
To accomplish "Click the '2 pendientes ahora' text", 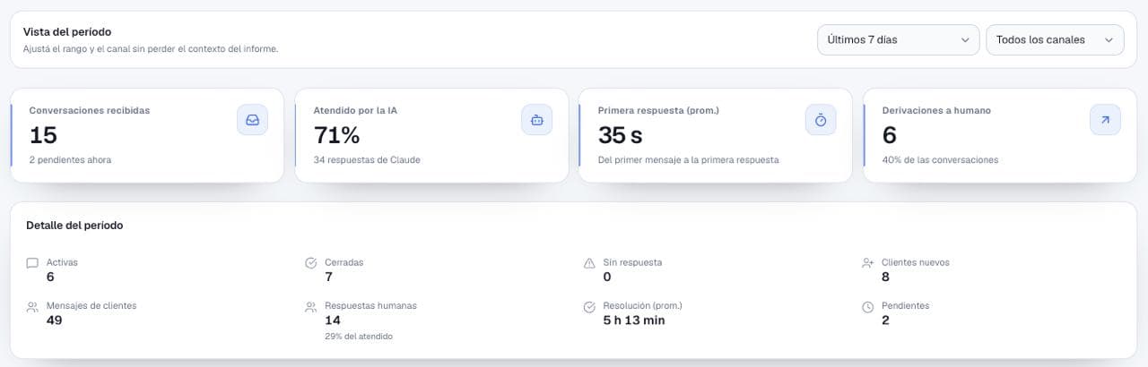I will (x=70, y=160).
